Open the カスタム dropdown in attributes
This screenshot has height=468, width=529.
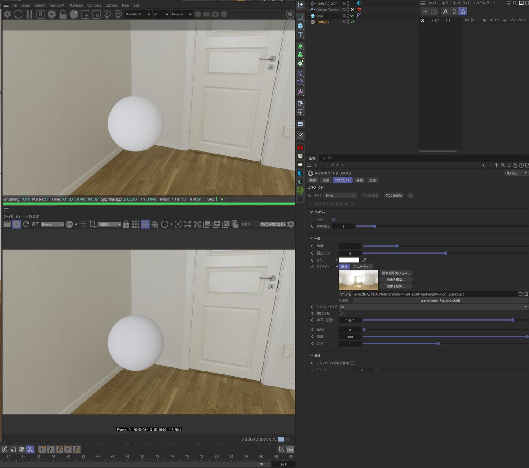click(x=515, y=173)
